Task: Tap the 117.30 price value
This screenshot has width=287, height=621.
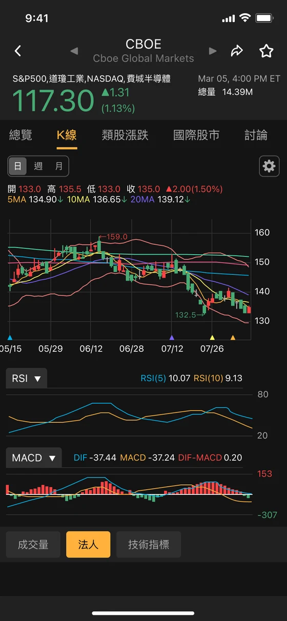Action: [53, 100]
